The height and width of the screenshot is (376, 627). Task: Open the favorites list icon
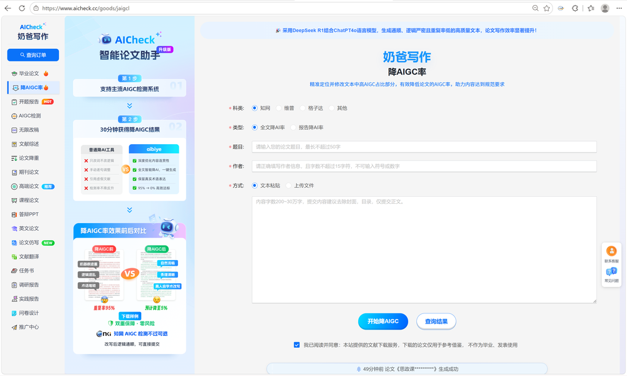point(591,8)
